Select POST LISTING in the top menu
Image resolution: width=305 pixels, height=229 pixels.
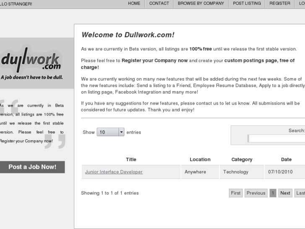(x=247, y=3)
